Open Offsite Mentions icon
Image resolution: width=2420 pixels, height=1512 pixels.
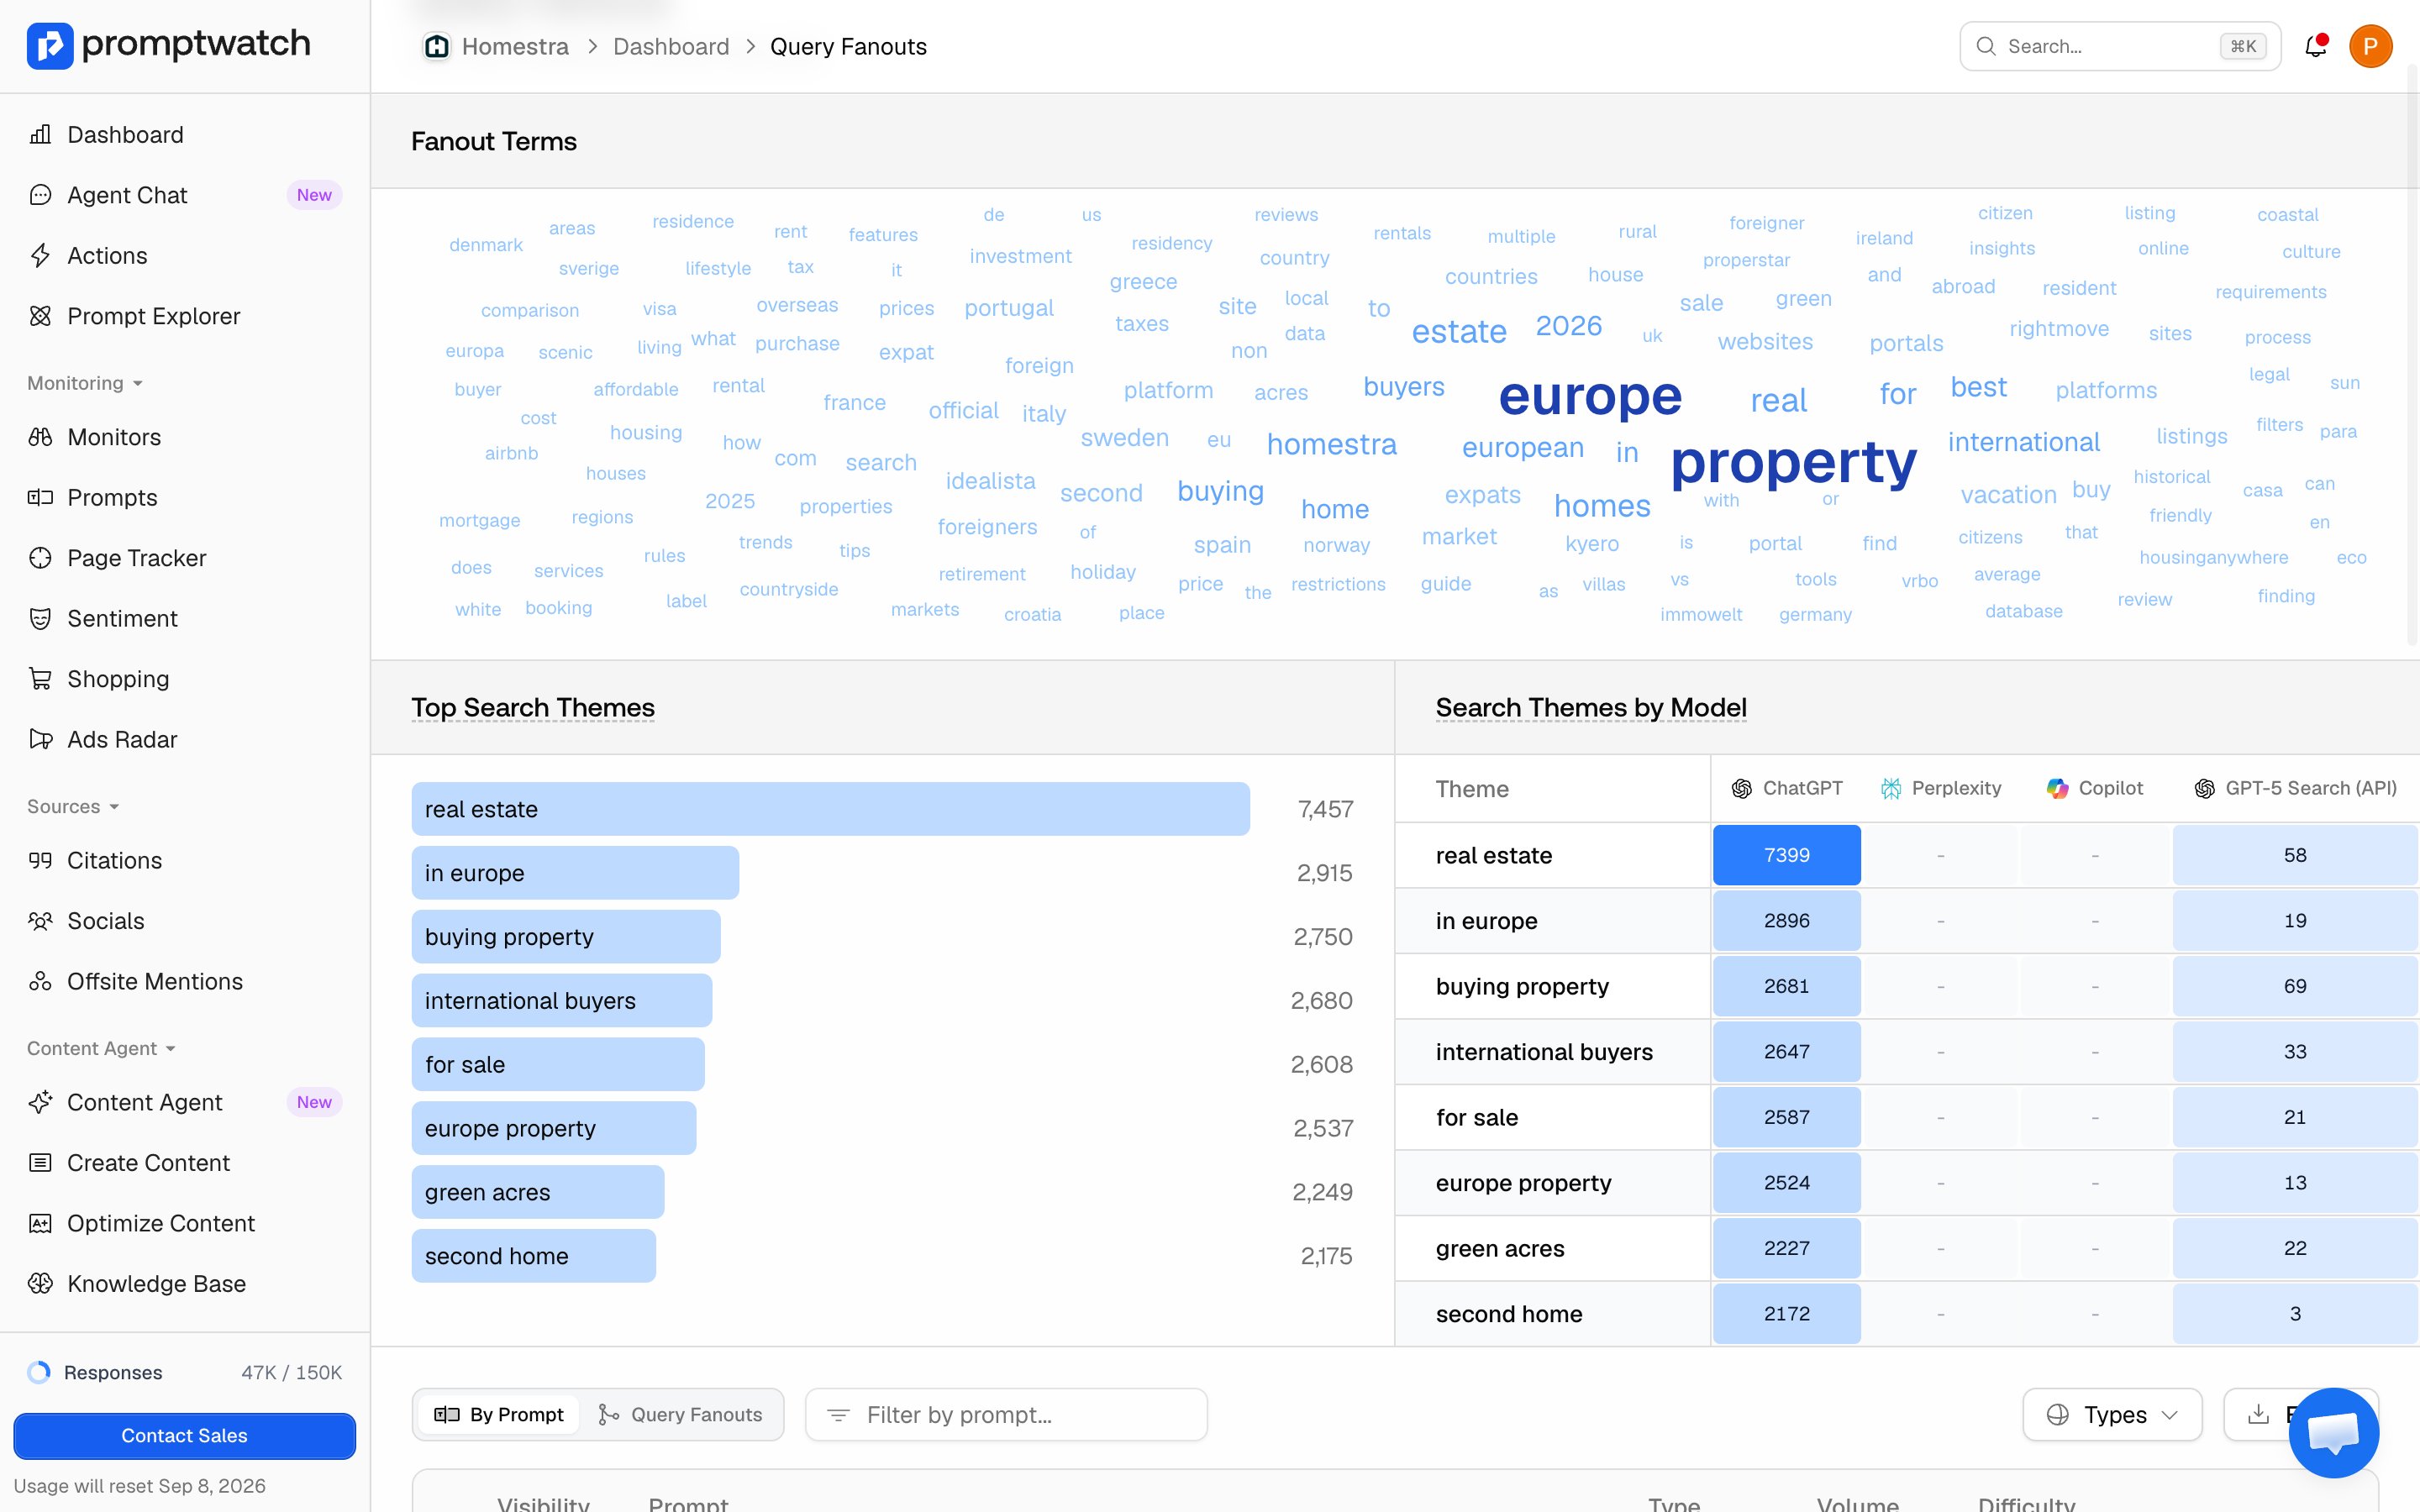40,981
